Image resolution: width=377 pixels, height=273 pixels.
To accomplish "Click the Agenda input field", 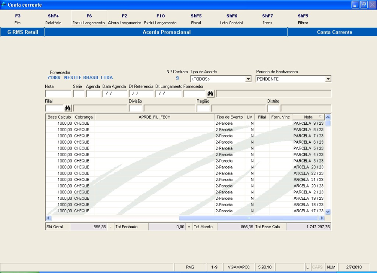I will (x=93, y=93).
